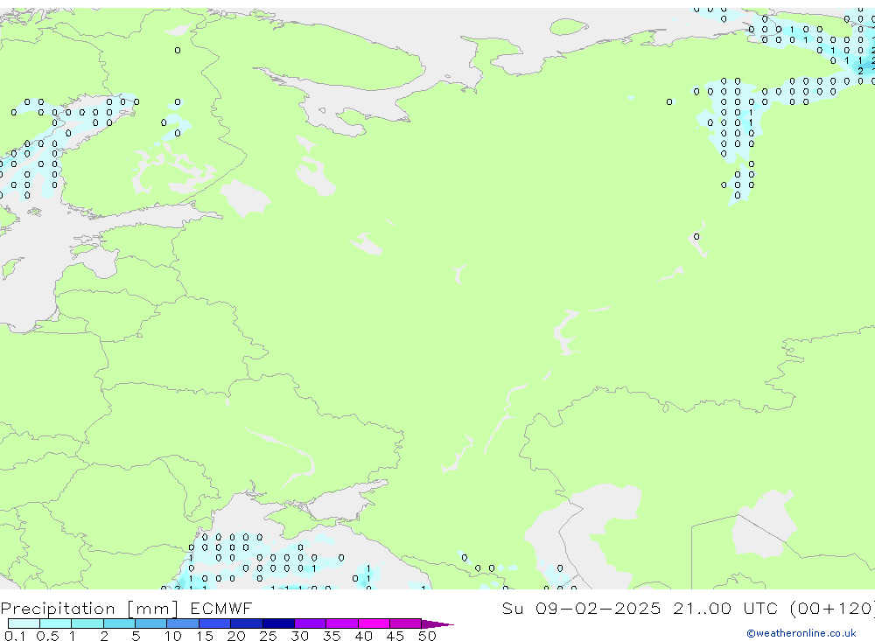Screen dimensions: 875x641
Task: Click the '(00+120)' forecast offset text
Action: pyautogui.click(x=832, y=609)
